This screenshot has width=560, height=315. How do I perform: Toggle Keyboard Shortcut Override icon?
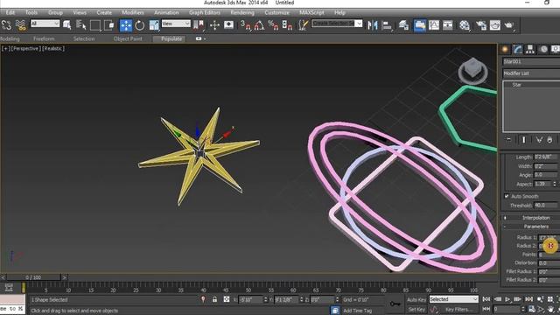[x=228, y=25]
